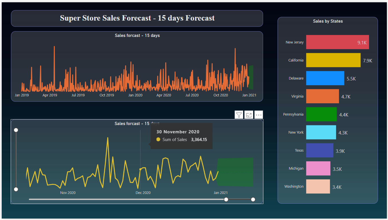Viewport: 388px width, 220px height.
Task: Select the Washington 3.4K bar
Action: (318, 187)
